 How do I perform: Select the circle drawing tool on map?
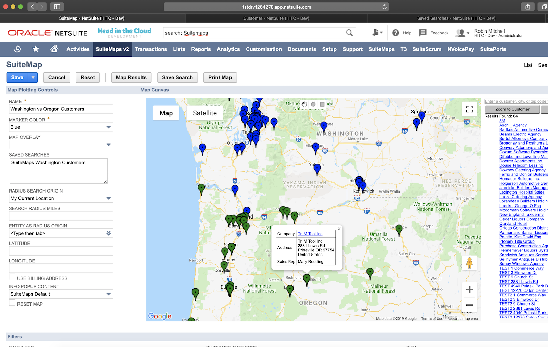(313, 104)
